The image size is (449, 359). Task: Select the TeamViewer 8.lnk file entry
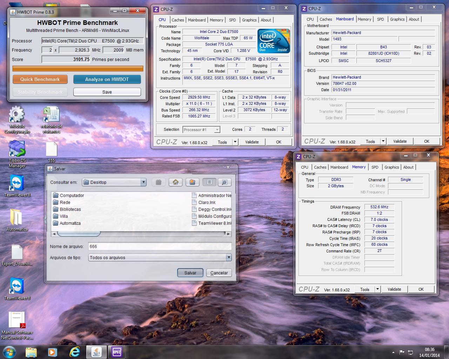click(x=212, y=223)
